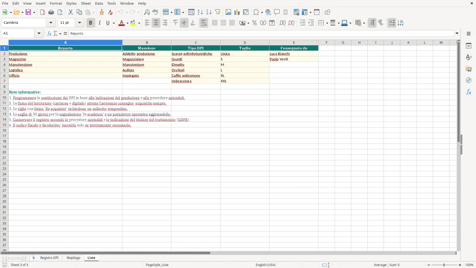The image size is (476, 268).
Task: Open the Font Color dropdown arrow
Action: [127, 23]
